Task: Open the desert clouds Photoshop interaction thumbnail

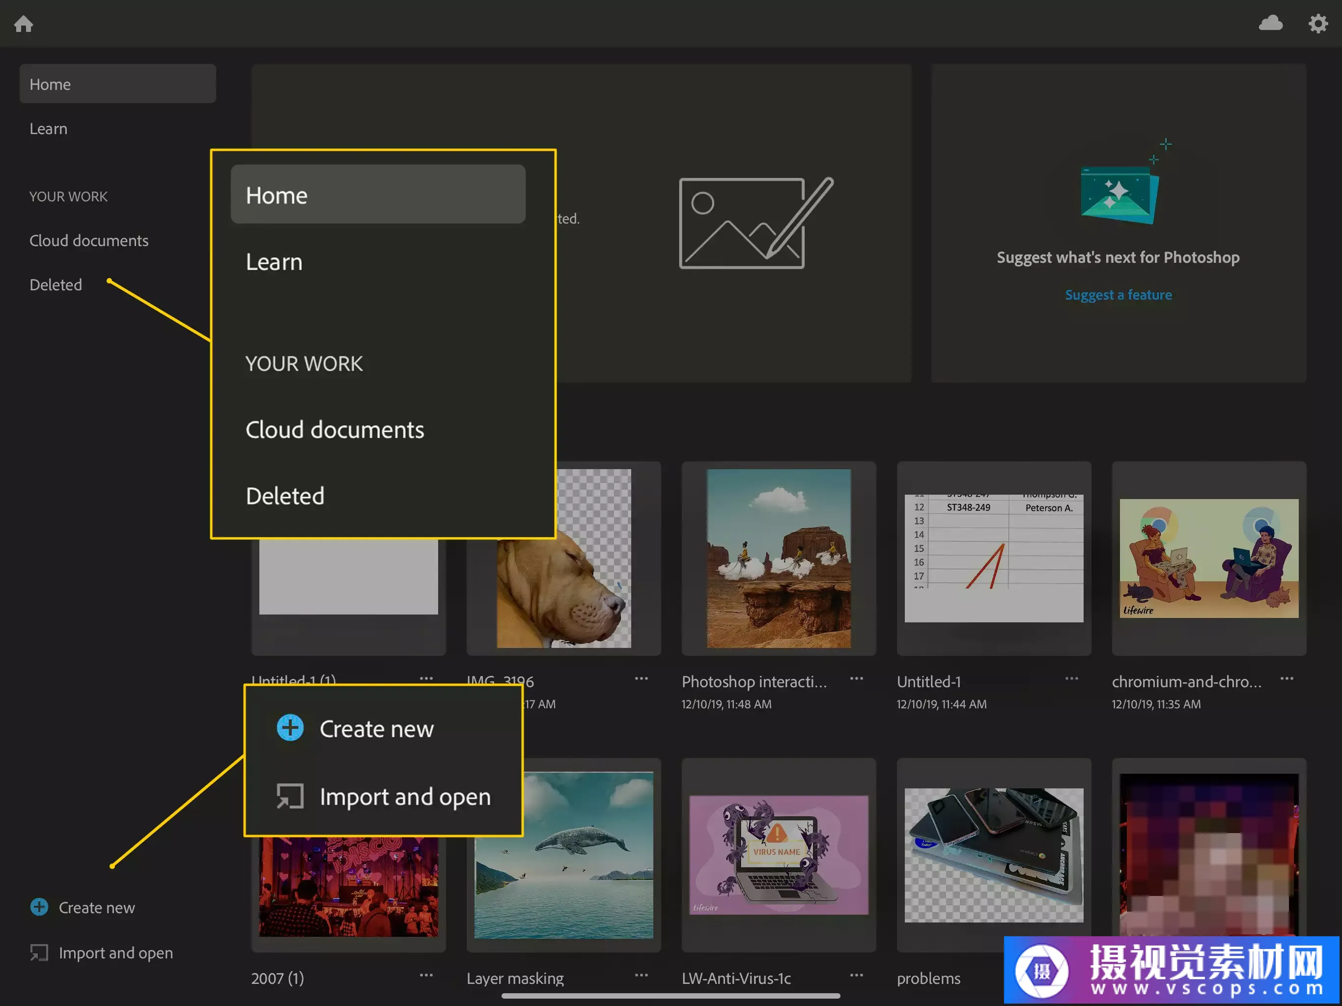Action: pyautogui.click(x=779, y=558)
